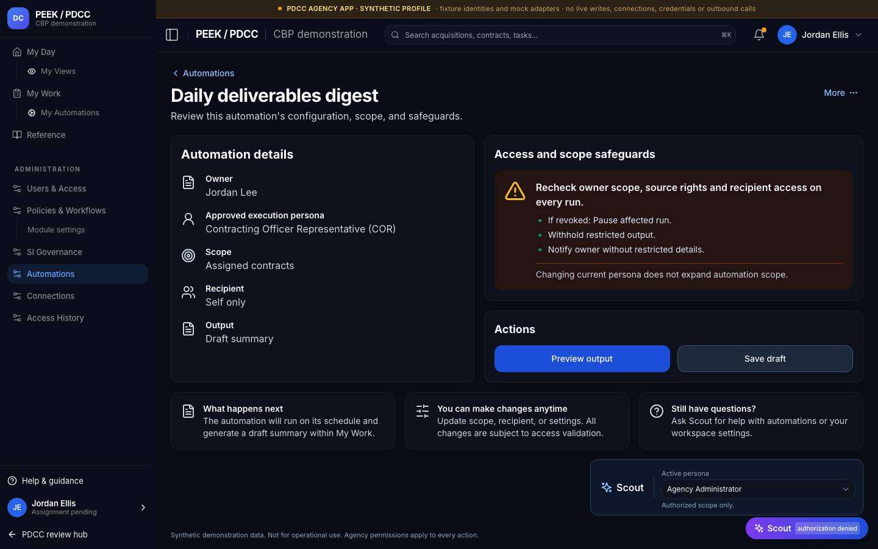Click the Output document icon
The height and width of the screenshot is (549, 878).
(x=188, y=329)
